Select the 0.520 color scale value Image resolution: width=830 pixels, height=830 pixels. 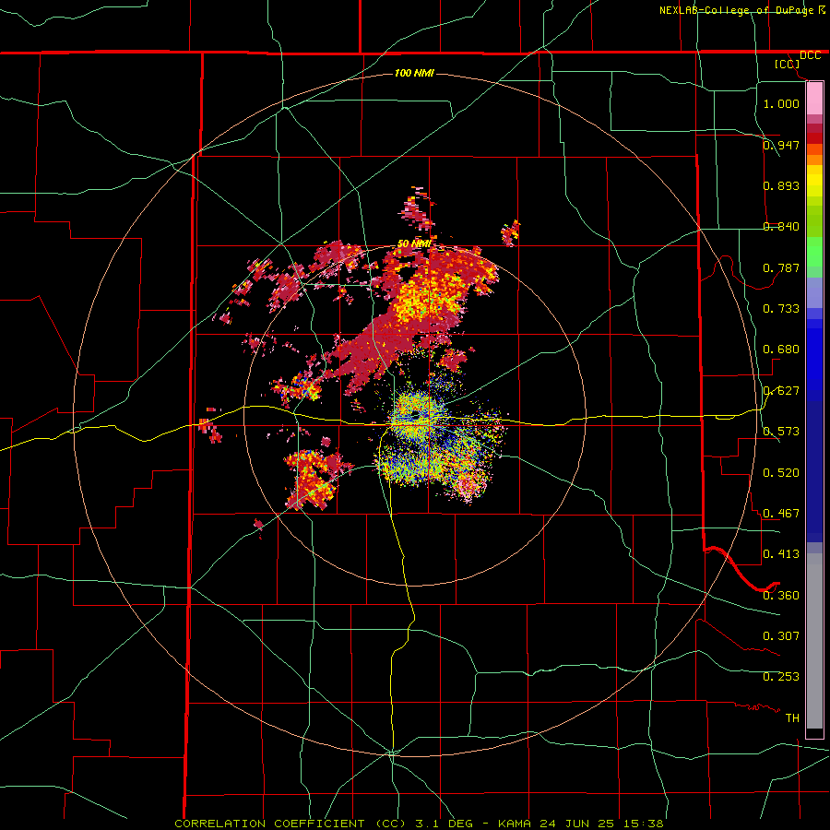781,472
